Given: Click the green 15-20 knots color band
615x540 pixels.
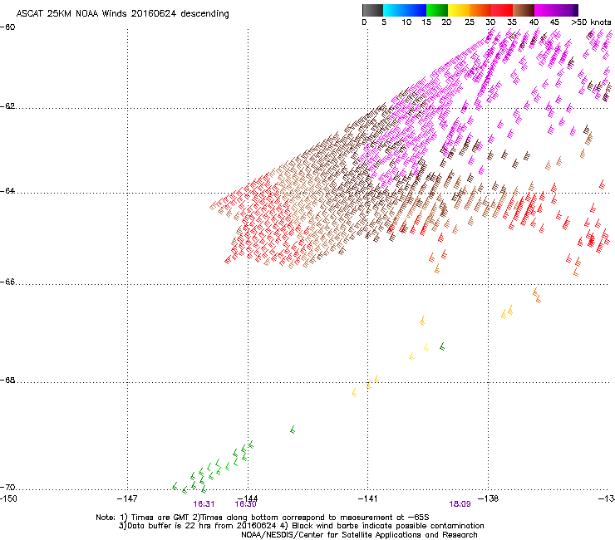Looking at the screenshot, I should [x=437, y=10].
